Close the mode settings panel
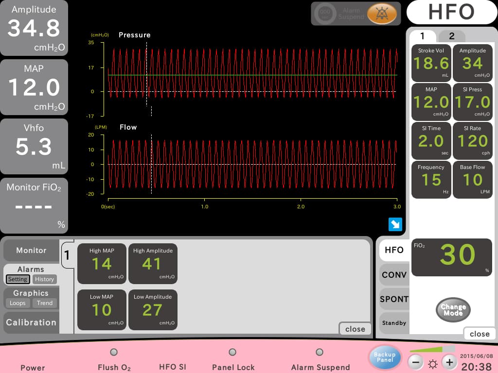The width and height of the screenshot is (498, 373). pyautogui.click(x=479, y=334)
